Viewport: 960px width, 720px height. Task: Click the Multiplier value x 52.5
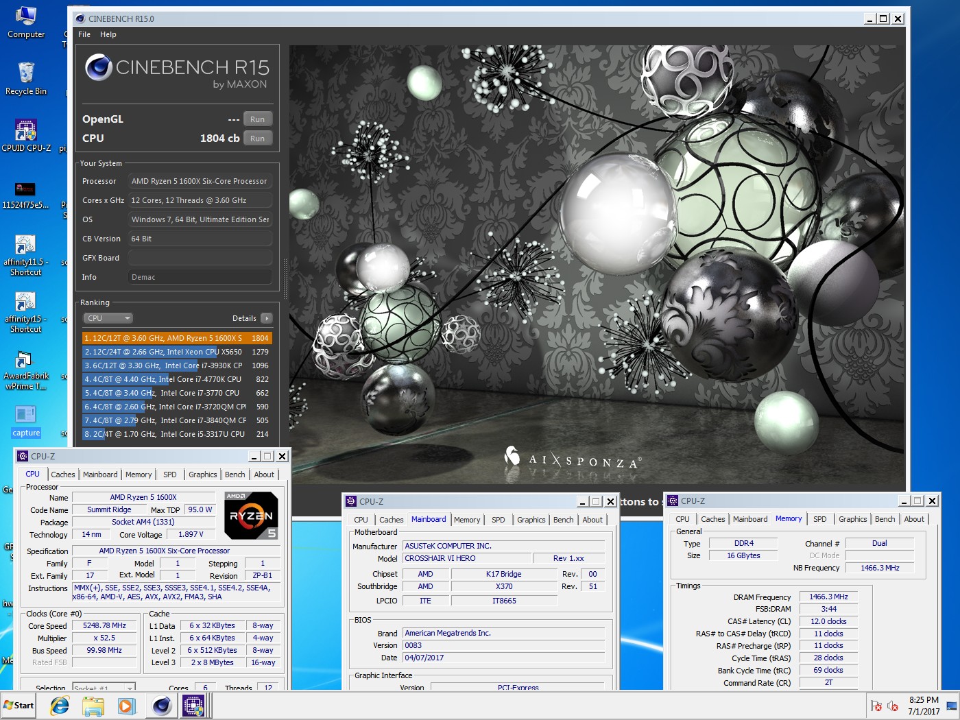pyautogui.click(x=104, y=638)
